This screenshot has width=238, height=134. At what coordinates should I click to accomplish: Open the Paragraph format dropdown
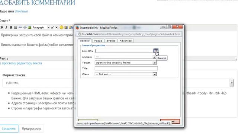(x=41, y=28)
